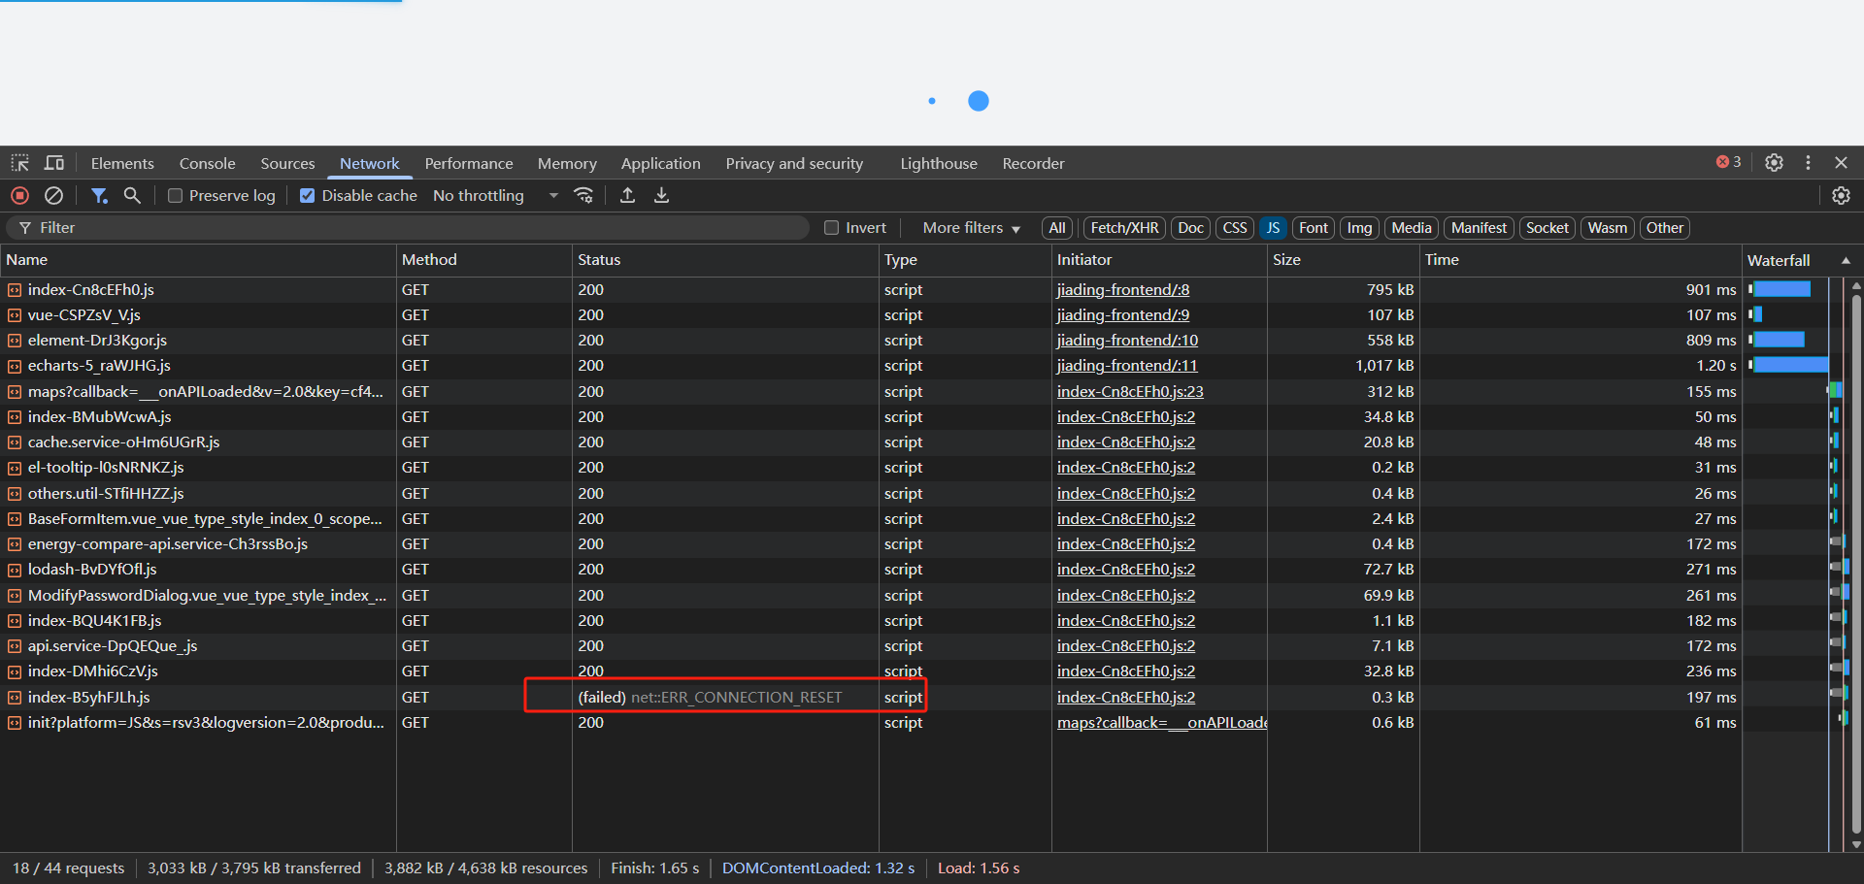1864x884 pixels.
Task: Switch to the Console tab
Action: 206,163
